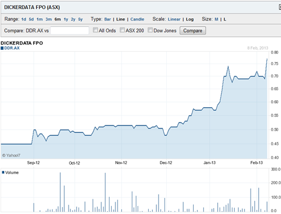Screen dimensions: 281x214
Task: Click the Jan-13 axis label
Action: pos(210,163)
